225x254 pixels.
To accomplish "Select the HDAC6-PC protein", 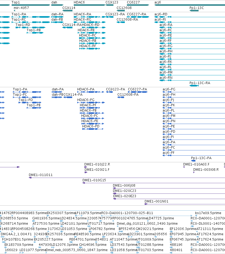I will point(93,118).
